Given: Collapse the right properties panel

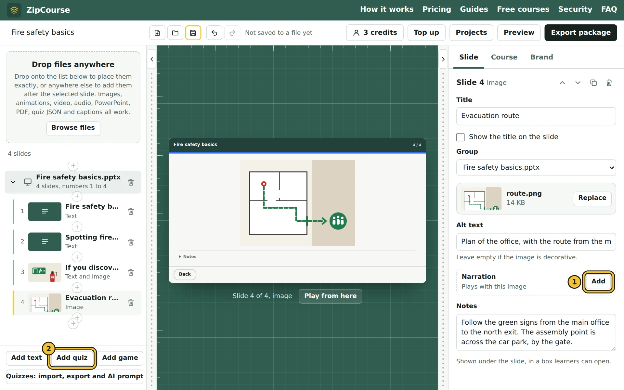Looking at the screenshot, I should [x=443, y=59].
